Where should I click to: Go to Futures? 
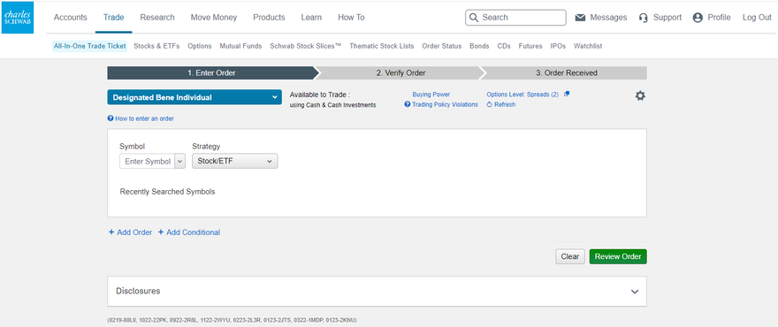[530, 46]
